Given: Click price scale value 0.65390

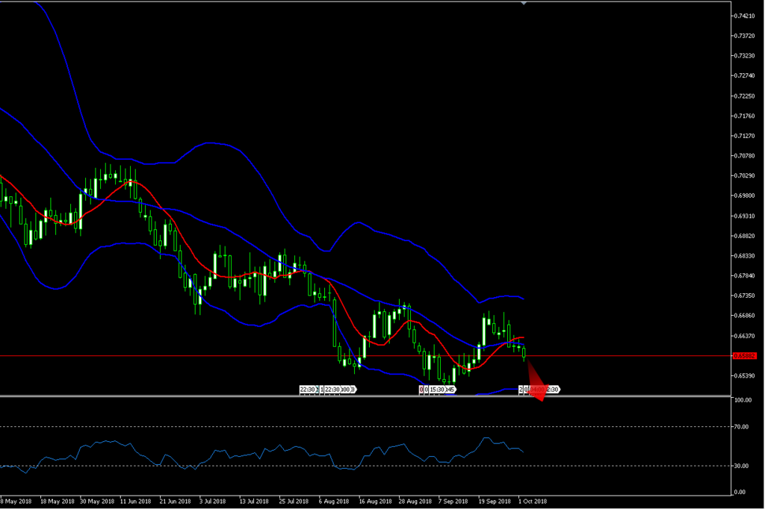Looking at the screenshot, I should pos(745,376).
